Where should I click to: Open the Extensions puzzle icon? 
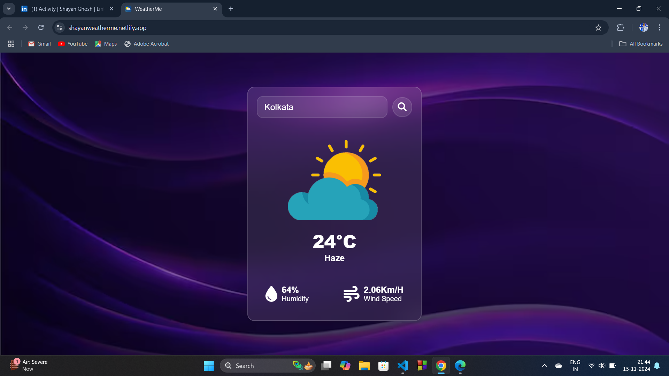click(x=620, y=28)
